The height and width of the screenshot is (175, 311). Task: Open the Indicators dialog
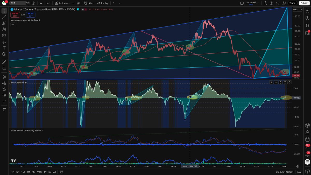tap(62, 3)
